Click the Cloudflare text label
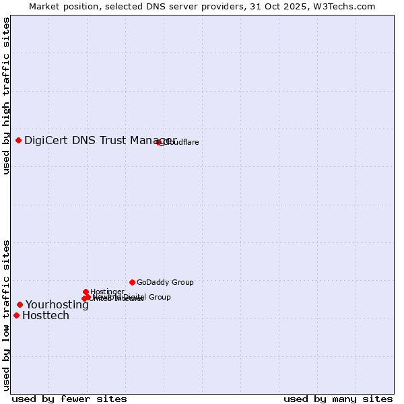 [x=182, y=142]
